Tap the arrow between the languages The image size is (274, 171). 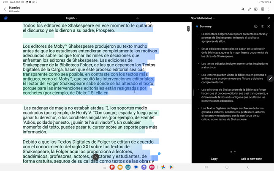137,18
